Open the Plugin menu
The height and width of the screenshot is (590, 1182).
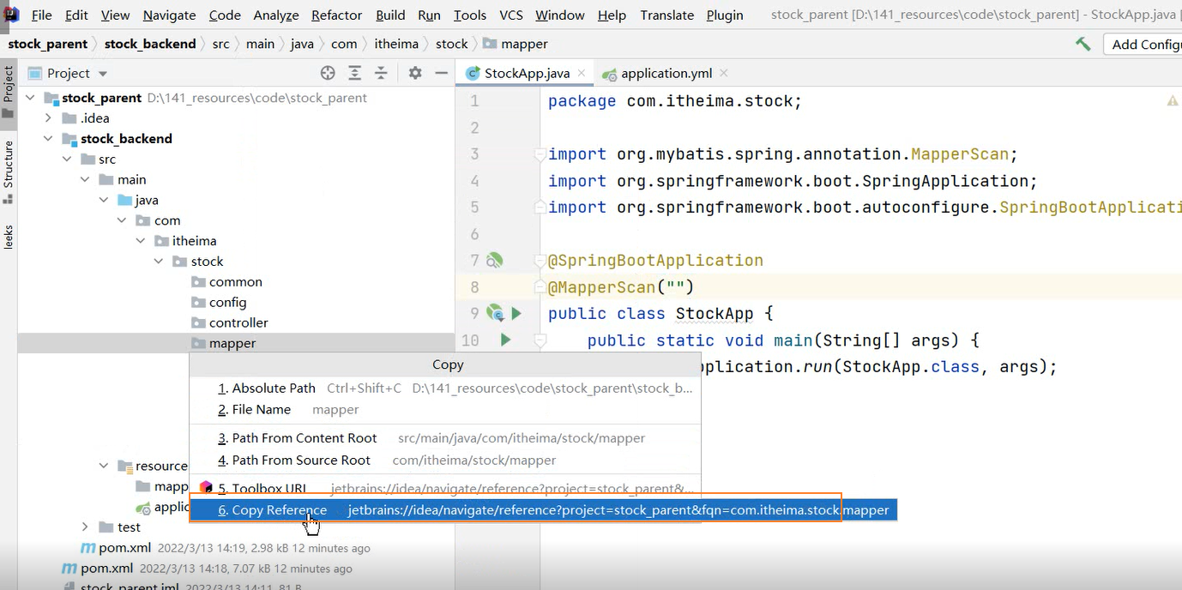[x=725, y=15]
